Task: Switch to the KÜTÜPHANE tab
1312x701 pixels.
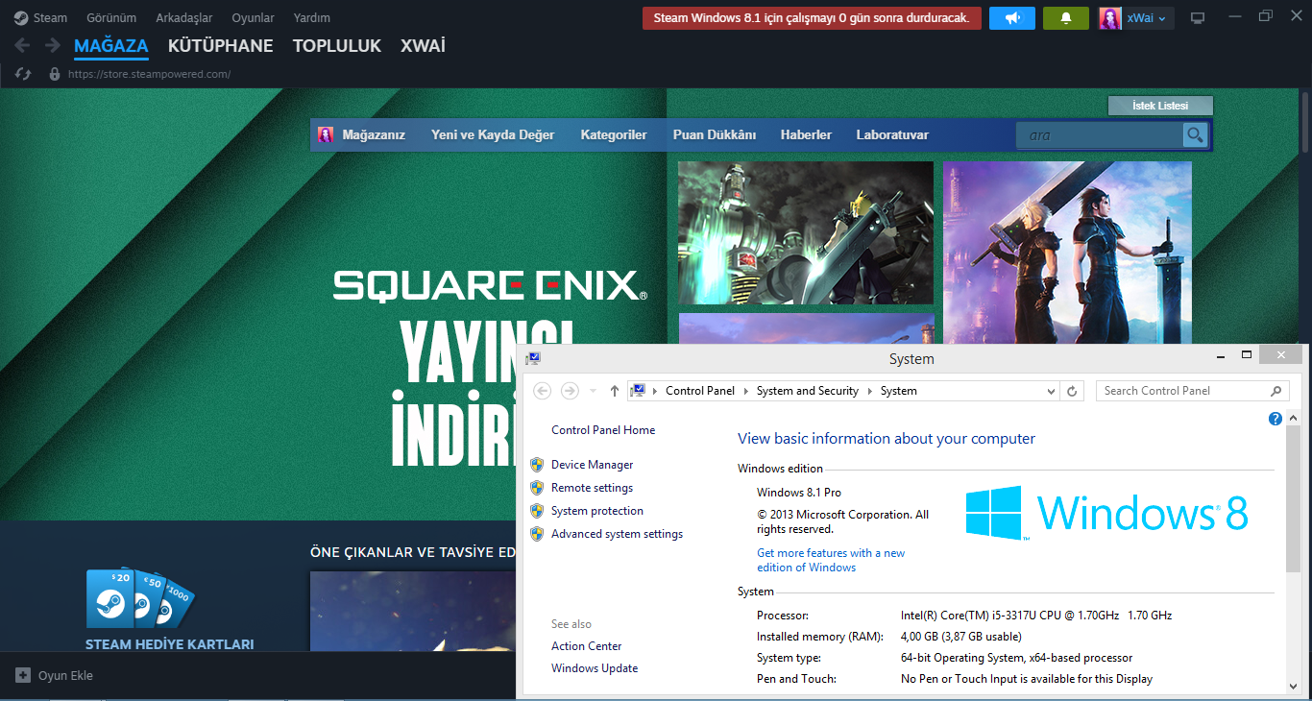Action: tap(221, 45)
